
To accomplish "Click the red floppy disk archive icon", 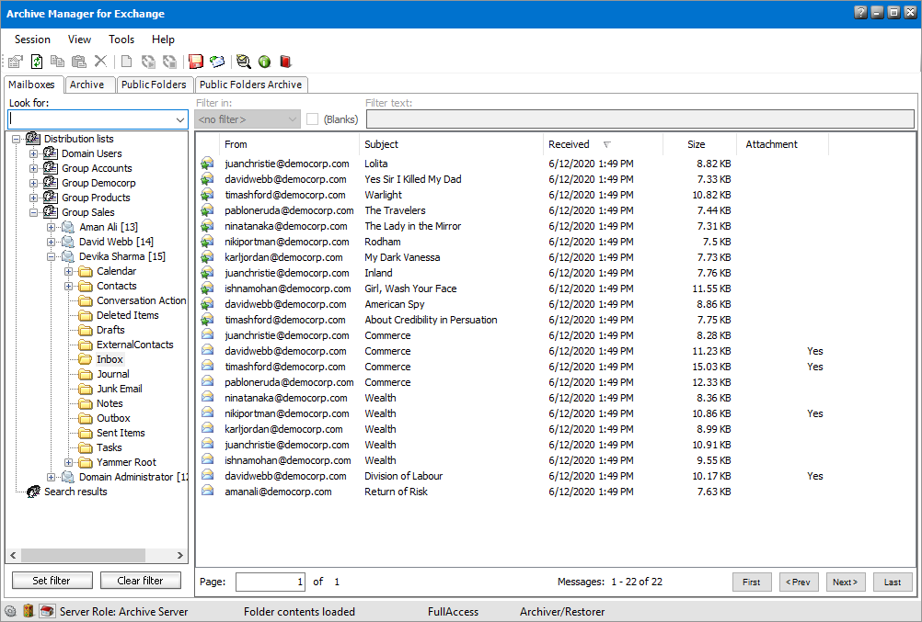I will pos(196,61).
